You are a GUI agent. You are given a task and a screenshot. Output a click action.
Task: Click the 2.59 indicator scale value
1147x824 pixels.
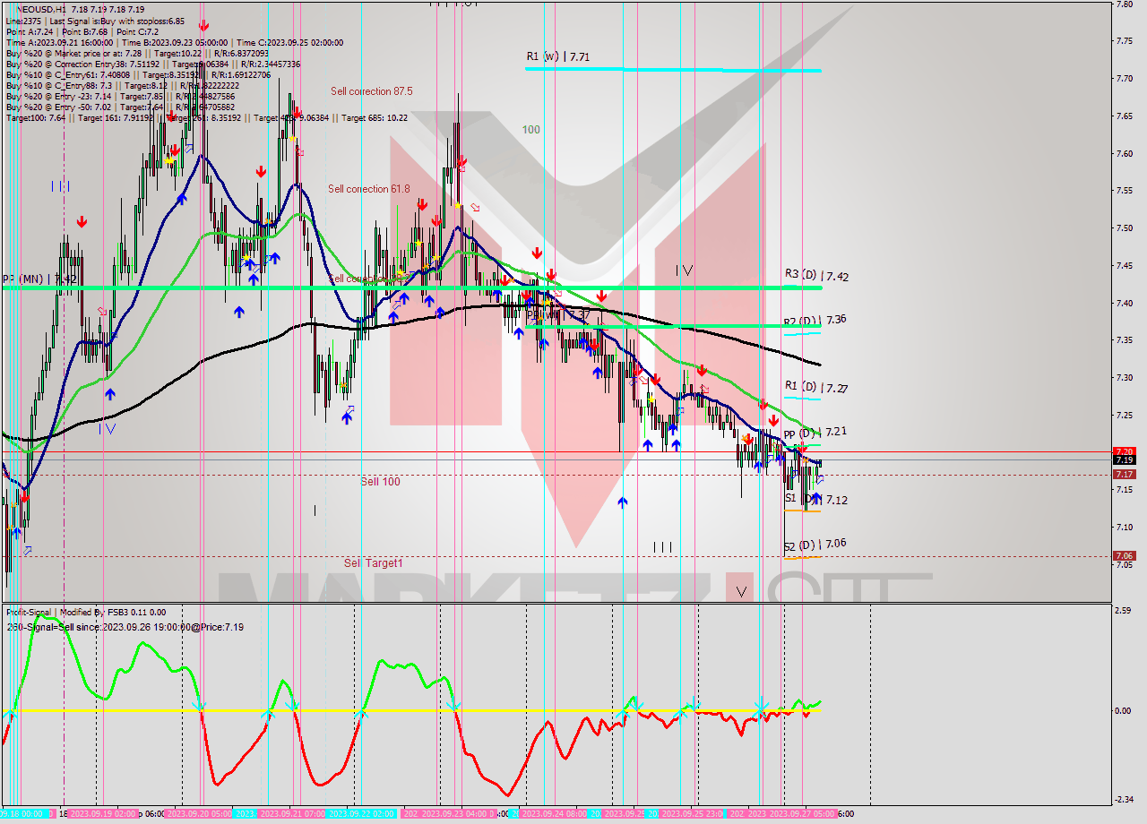tap(1124, 611)
